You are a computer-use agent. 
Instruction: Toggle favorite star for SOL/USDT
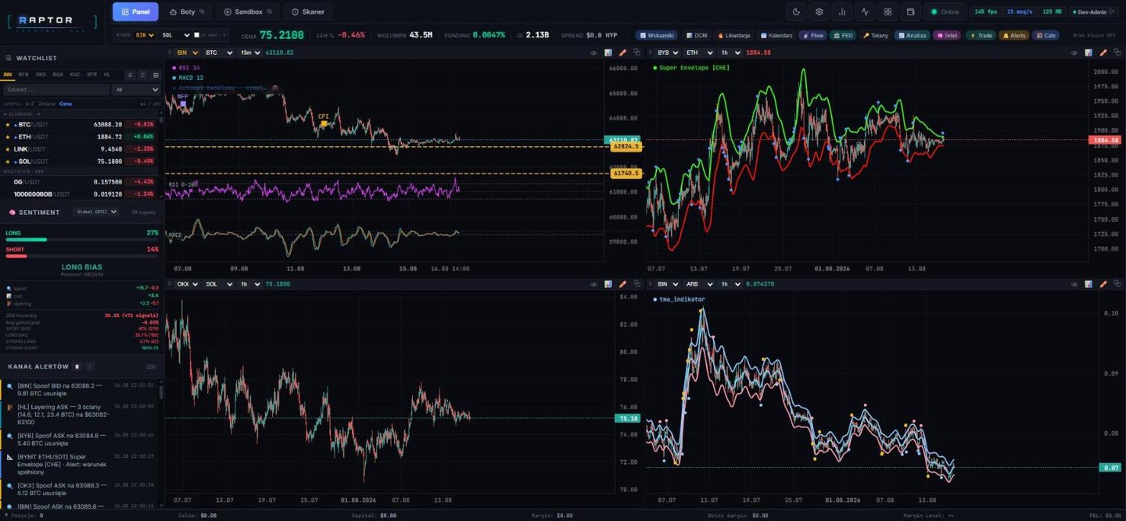(8, 161)
